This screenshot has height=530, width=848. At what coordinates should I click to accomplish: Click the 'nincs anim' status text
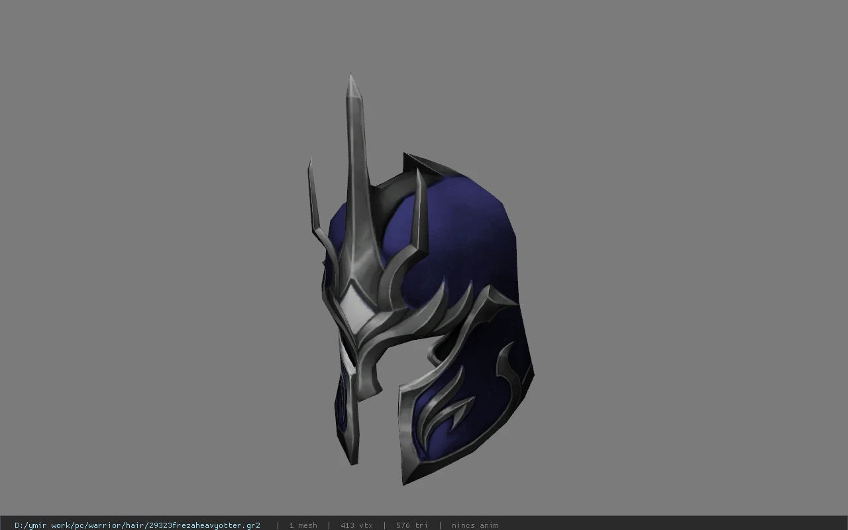point(475,525)
